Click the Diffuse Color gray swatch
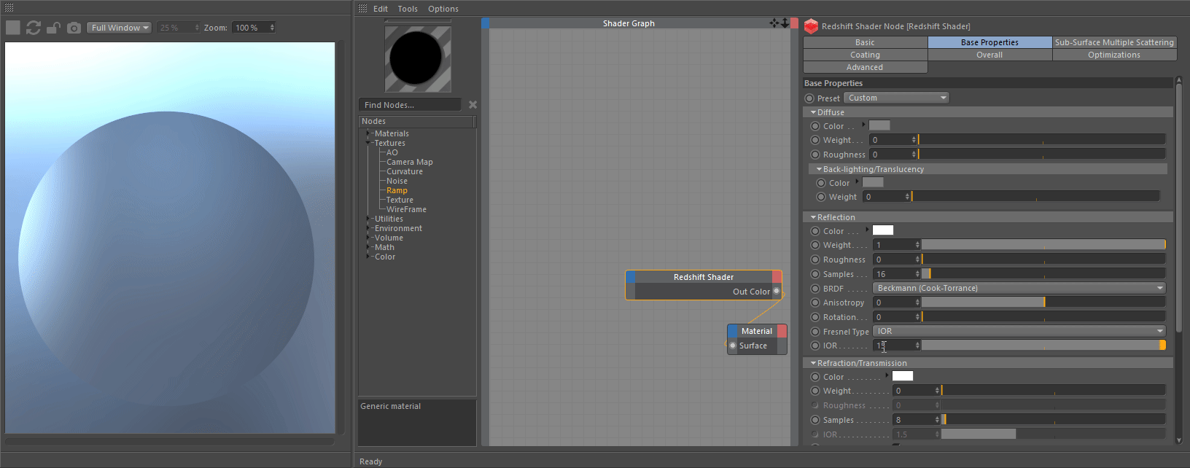 point(879,125)
